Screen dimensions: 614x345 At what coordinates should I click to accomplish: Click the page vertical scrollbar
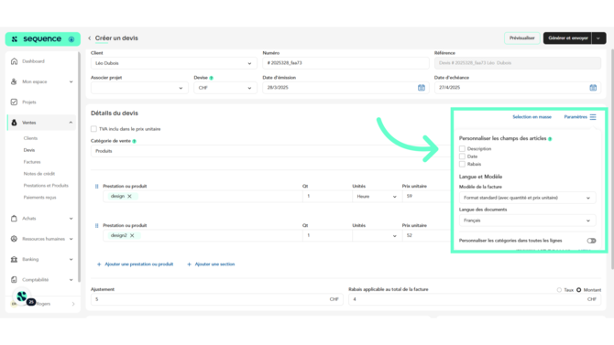coord(612,158)
